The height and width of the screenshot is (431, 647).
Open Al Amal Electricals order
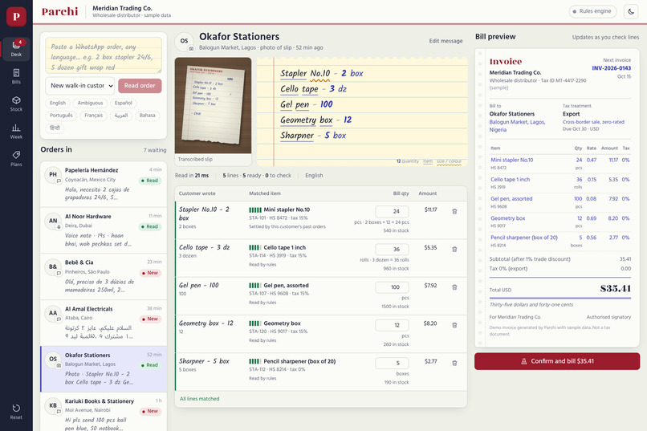click(104, 323)
